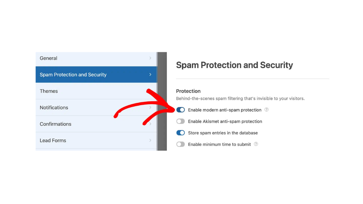The width and height of the screenshot is (363, 204).
Task: Click chevron on Spam Protection and Security row
Action: click(150, 74)
